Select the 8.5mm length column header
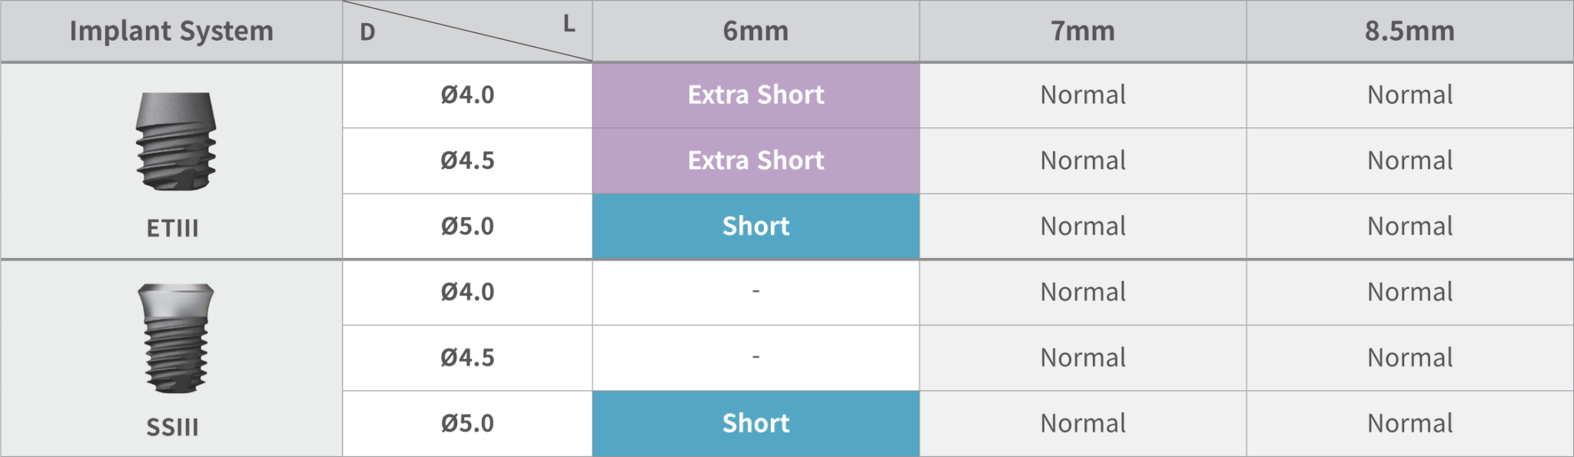Image resolution: width=1574 pixels, height=457 pixels. 1410,31
